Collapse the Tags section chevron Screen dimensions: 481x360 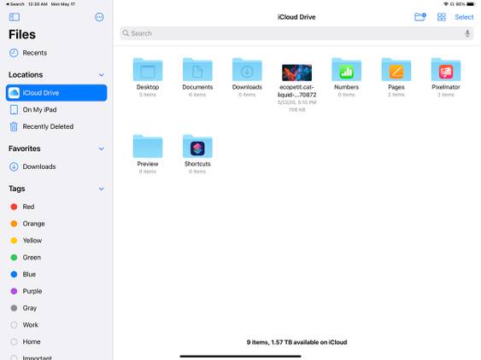click(x=101, y=189)
